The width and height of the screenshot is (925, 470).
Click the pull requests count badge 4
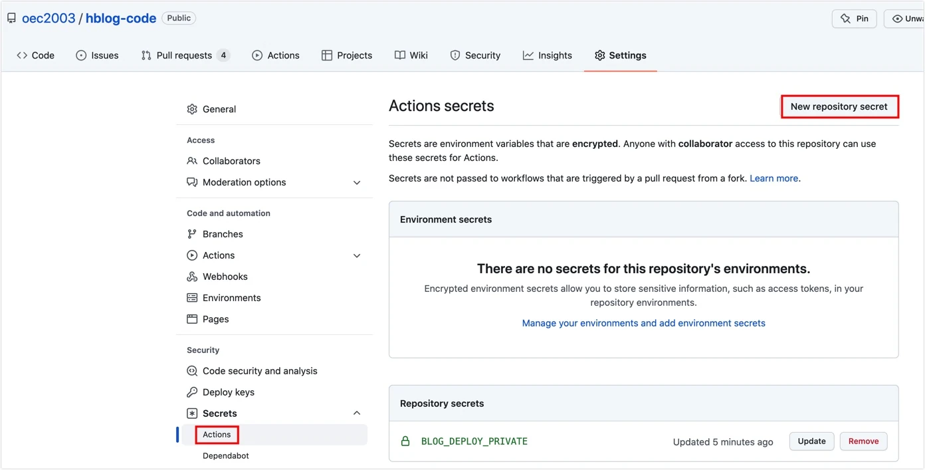(x=223, y=55)
